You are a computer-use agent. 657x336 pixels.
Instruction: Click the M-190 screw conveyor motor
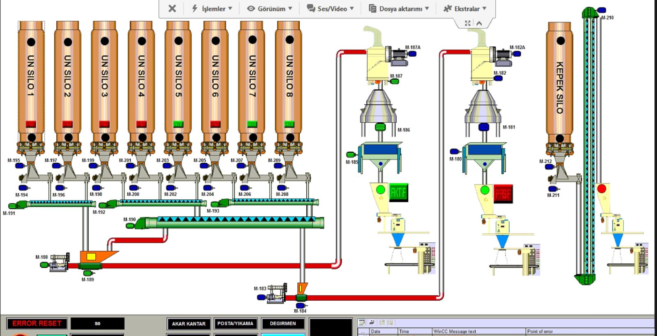130,226
